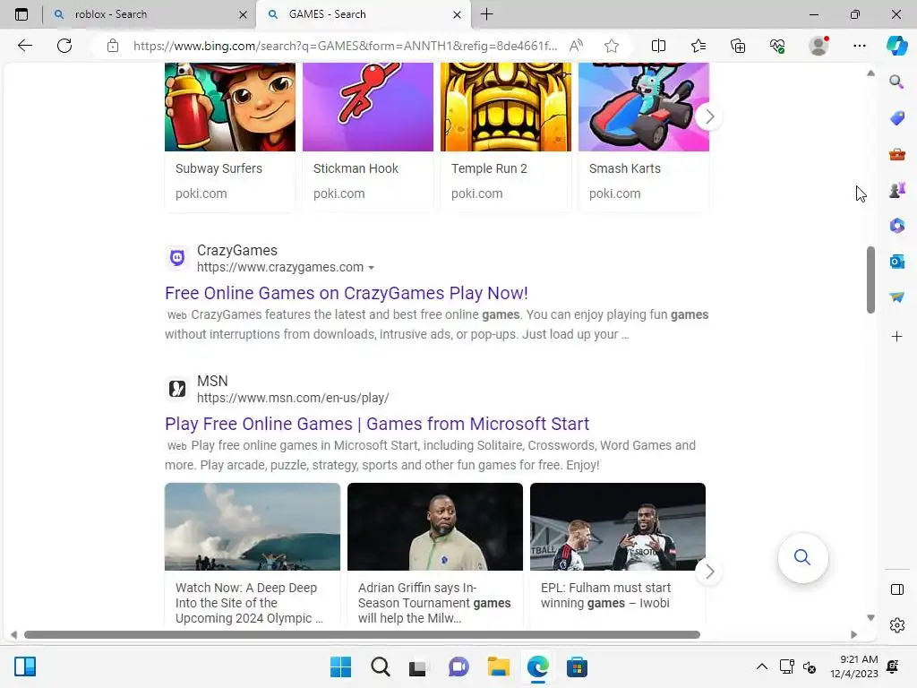Open a new tab
This screenshot has width=917, height=688.
point(486,14)
